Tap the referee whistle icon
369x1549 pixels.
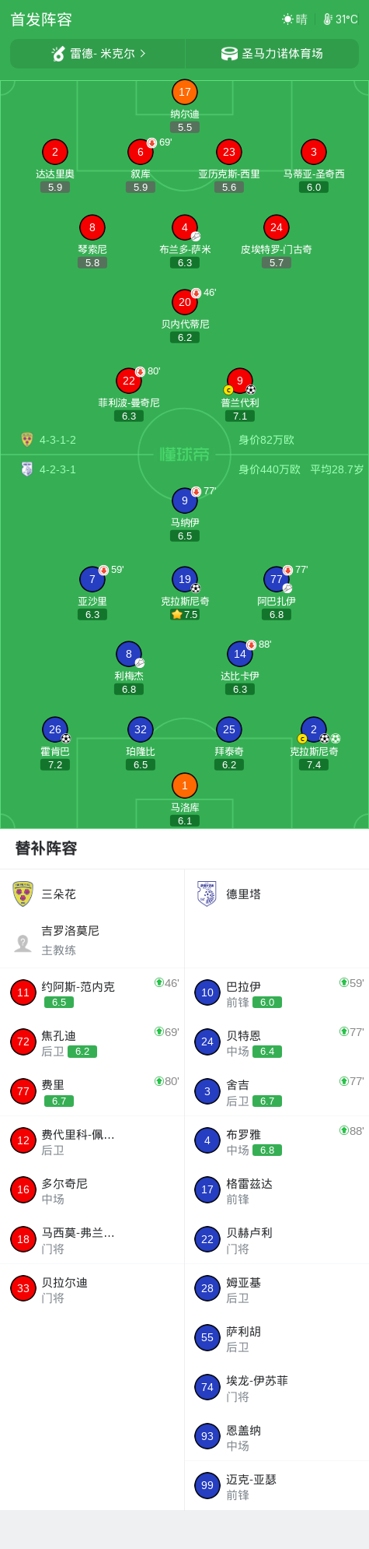click(58, 54)
